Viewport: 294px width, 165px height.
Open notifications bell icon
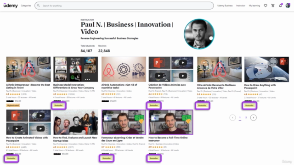[280, 5]
